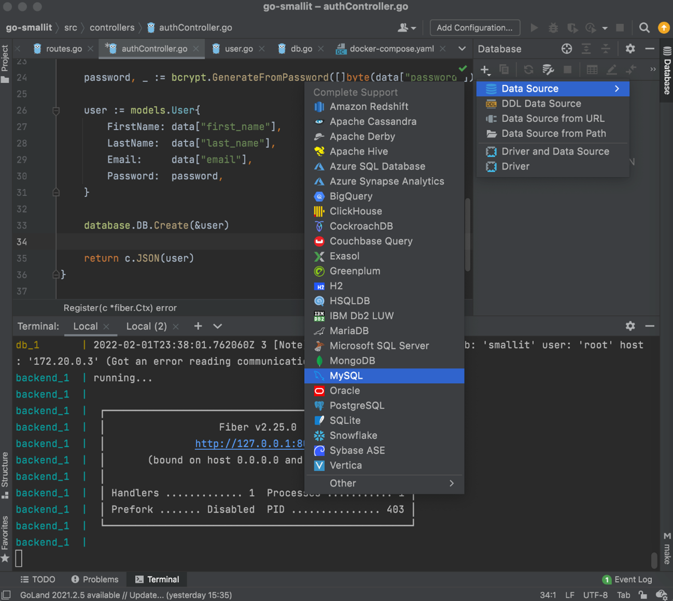Viewport: 673px width, 601px height.
Task: Click the Add Configuration button
Action: click(x=475, y=28)
